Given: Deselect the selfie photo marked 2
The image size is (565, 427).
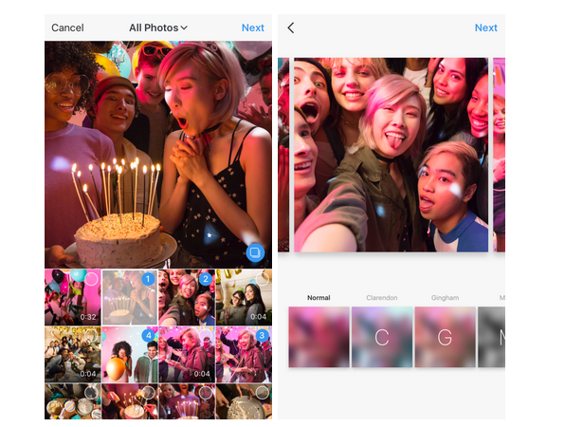Looking at the screenshot, I should pos(206,279).
